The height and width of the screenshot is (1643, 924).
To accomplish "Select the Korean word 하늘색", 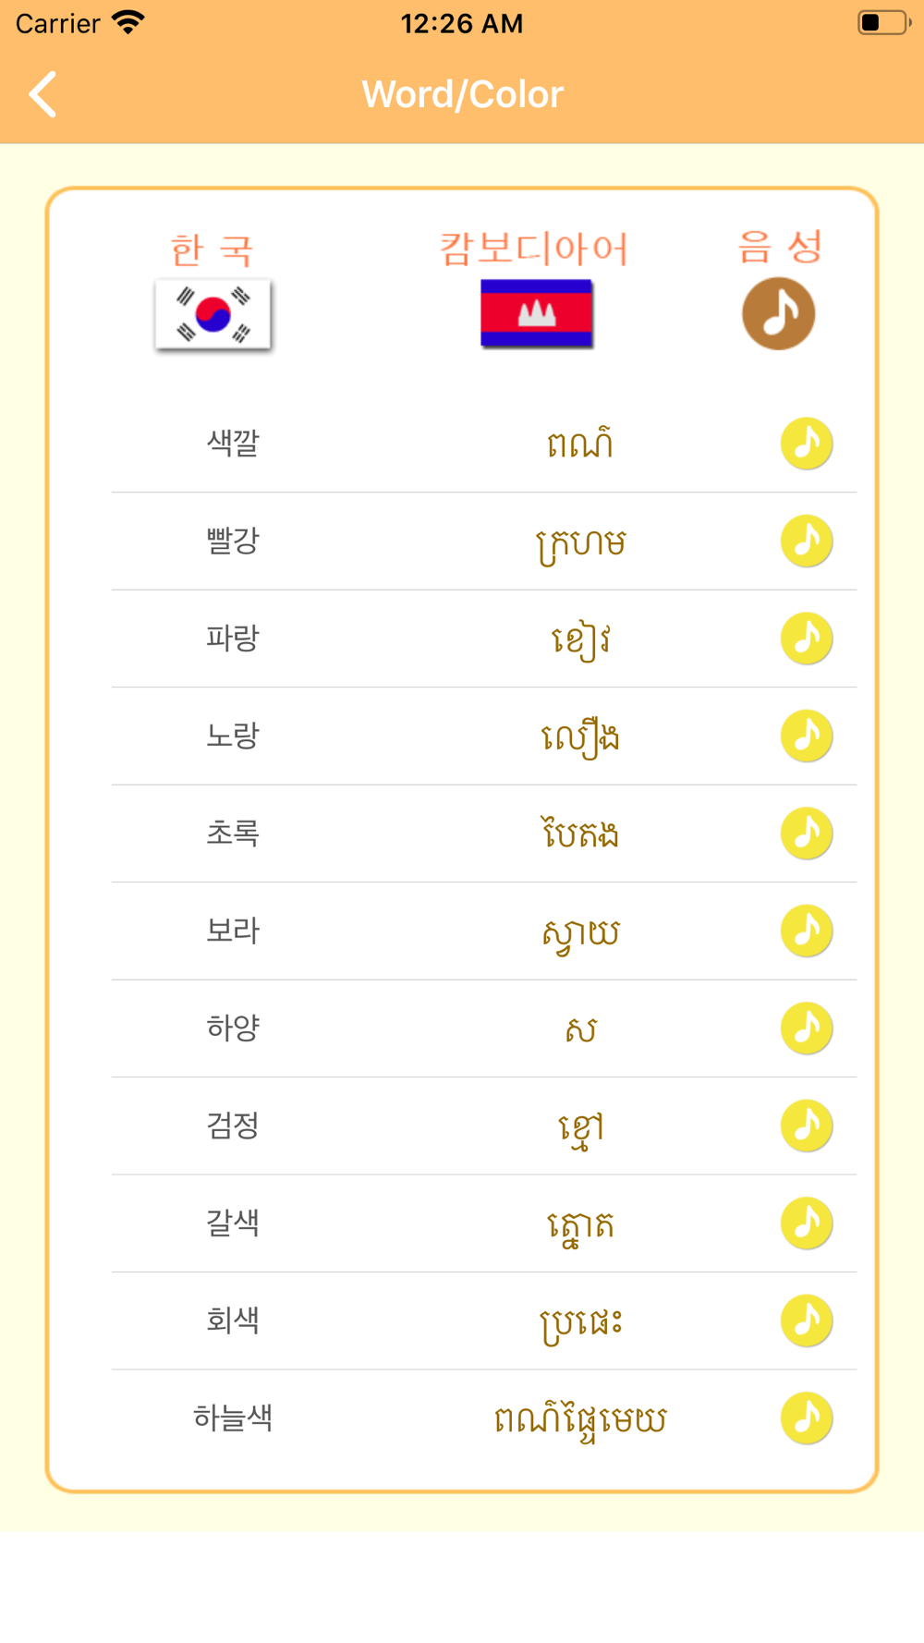I will [x=233, y=1418].
